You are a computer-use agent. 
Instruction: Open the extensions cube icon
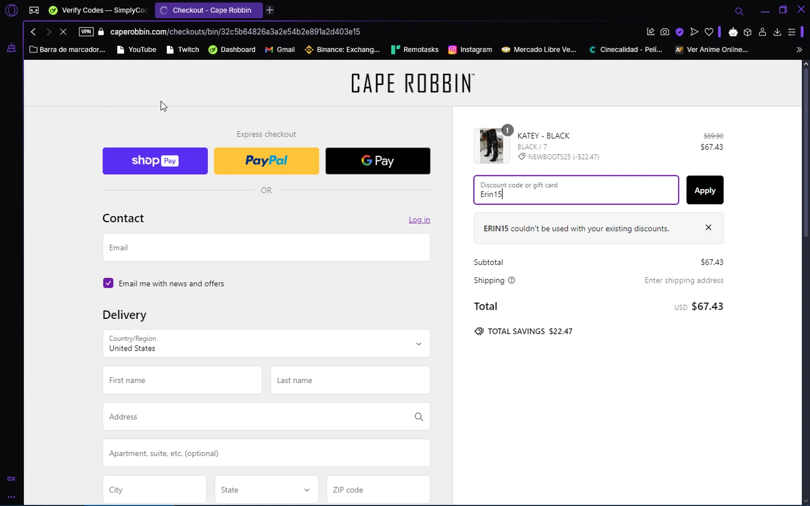tap(748, 32)
